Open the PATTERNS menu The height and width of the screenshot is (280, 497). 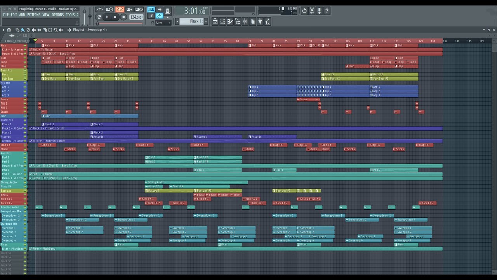tap(34, 15)
